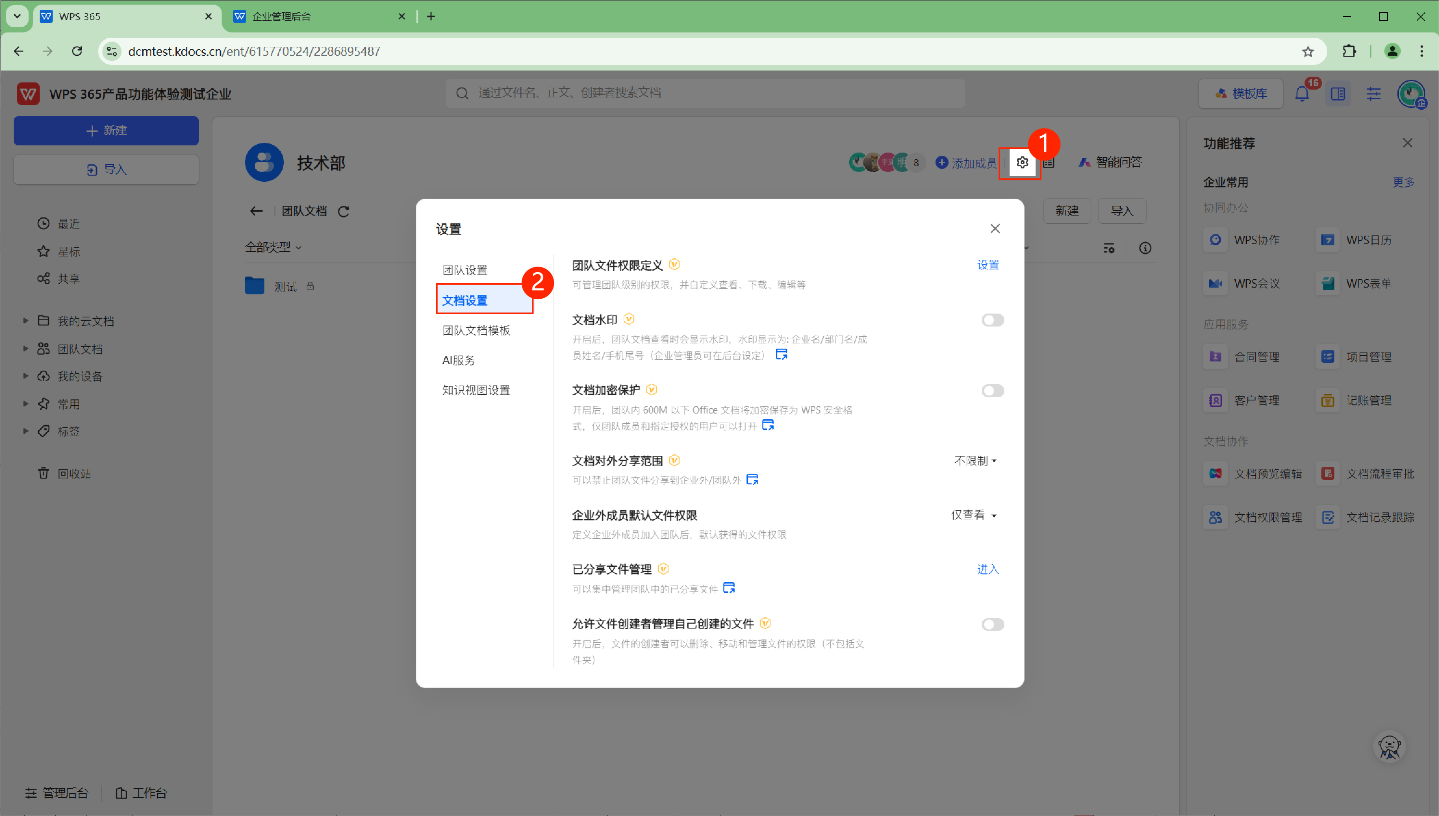Click the WPS协作 app icon
Image resolution: width=1439 pixels, height=816 pixels.
[1215, 240]
